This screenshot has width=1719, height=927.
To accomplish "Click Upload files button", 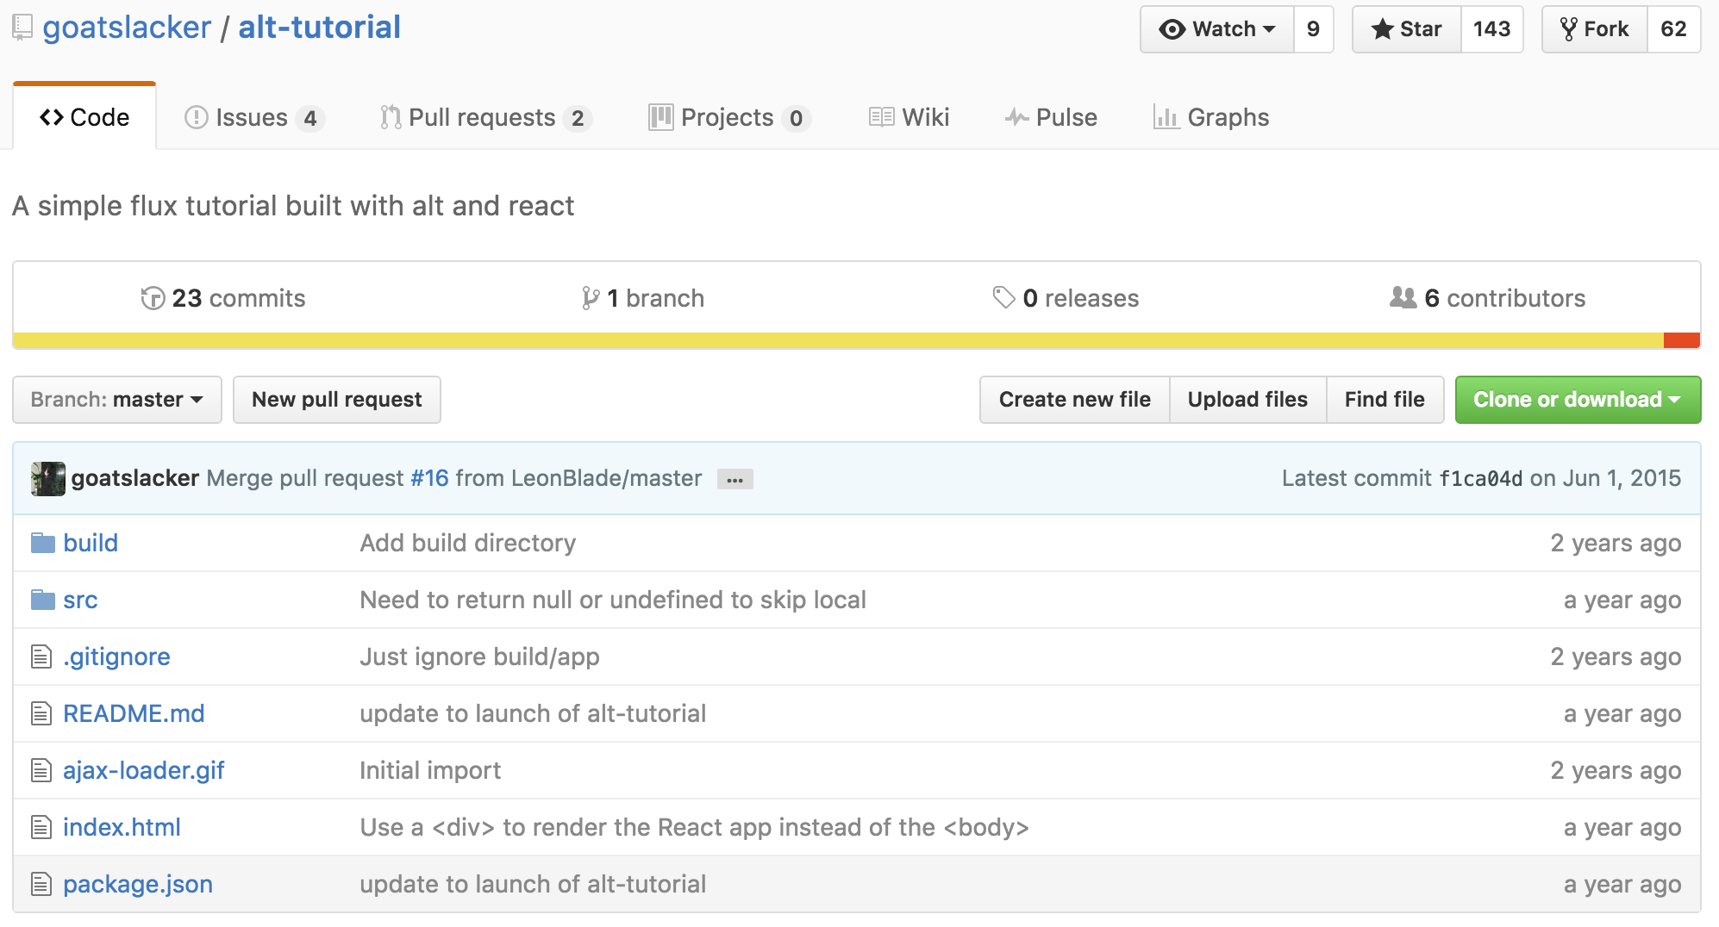I will (1247, 400).
